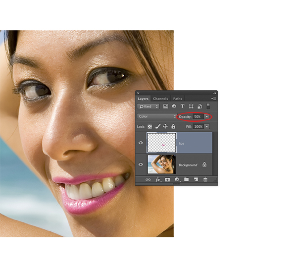Lock transparent pixels
This screenshot has height=268, width=297.
pyautogui.click(x=149, y=126)
